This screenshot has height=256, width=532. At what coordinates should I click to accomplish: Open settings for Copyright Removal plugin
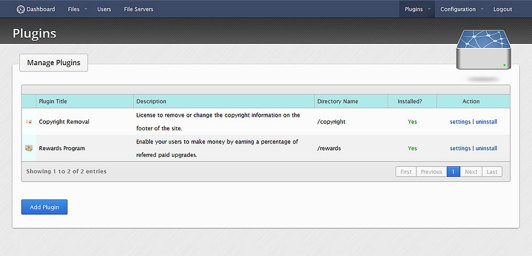460,122
